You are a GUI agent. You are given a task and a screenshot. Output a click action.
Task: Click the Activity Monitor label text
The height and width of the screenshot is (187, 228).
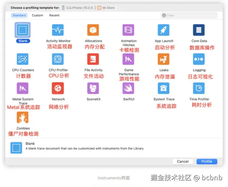[x=58, y=41]
